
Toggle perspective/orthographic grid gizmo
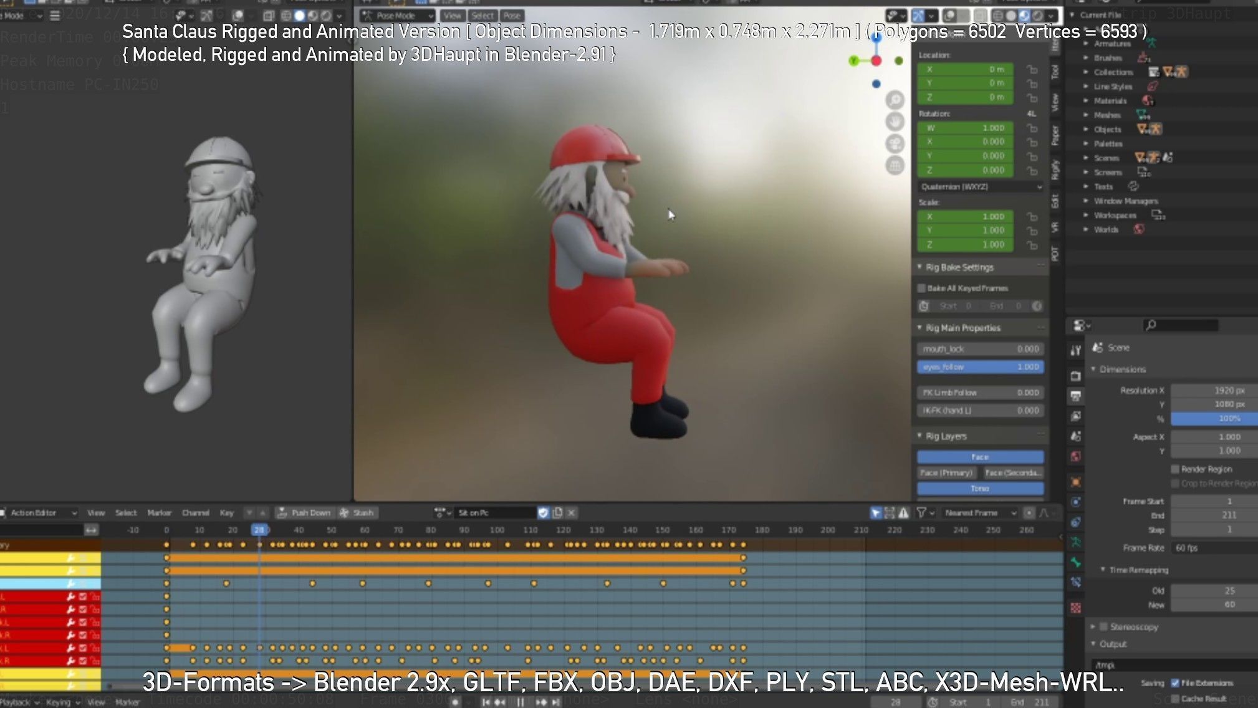(x=895, y=165)
